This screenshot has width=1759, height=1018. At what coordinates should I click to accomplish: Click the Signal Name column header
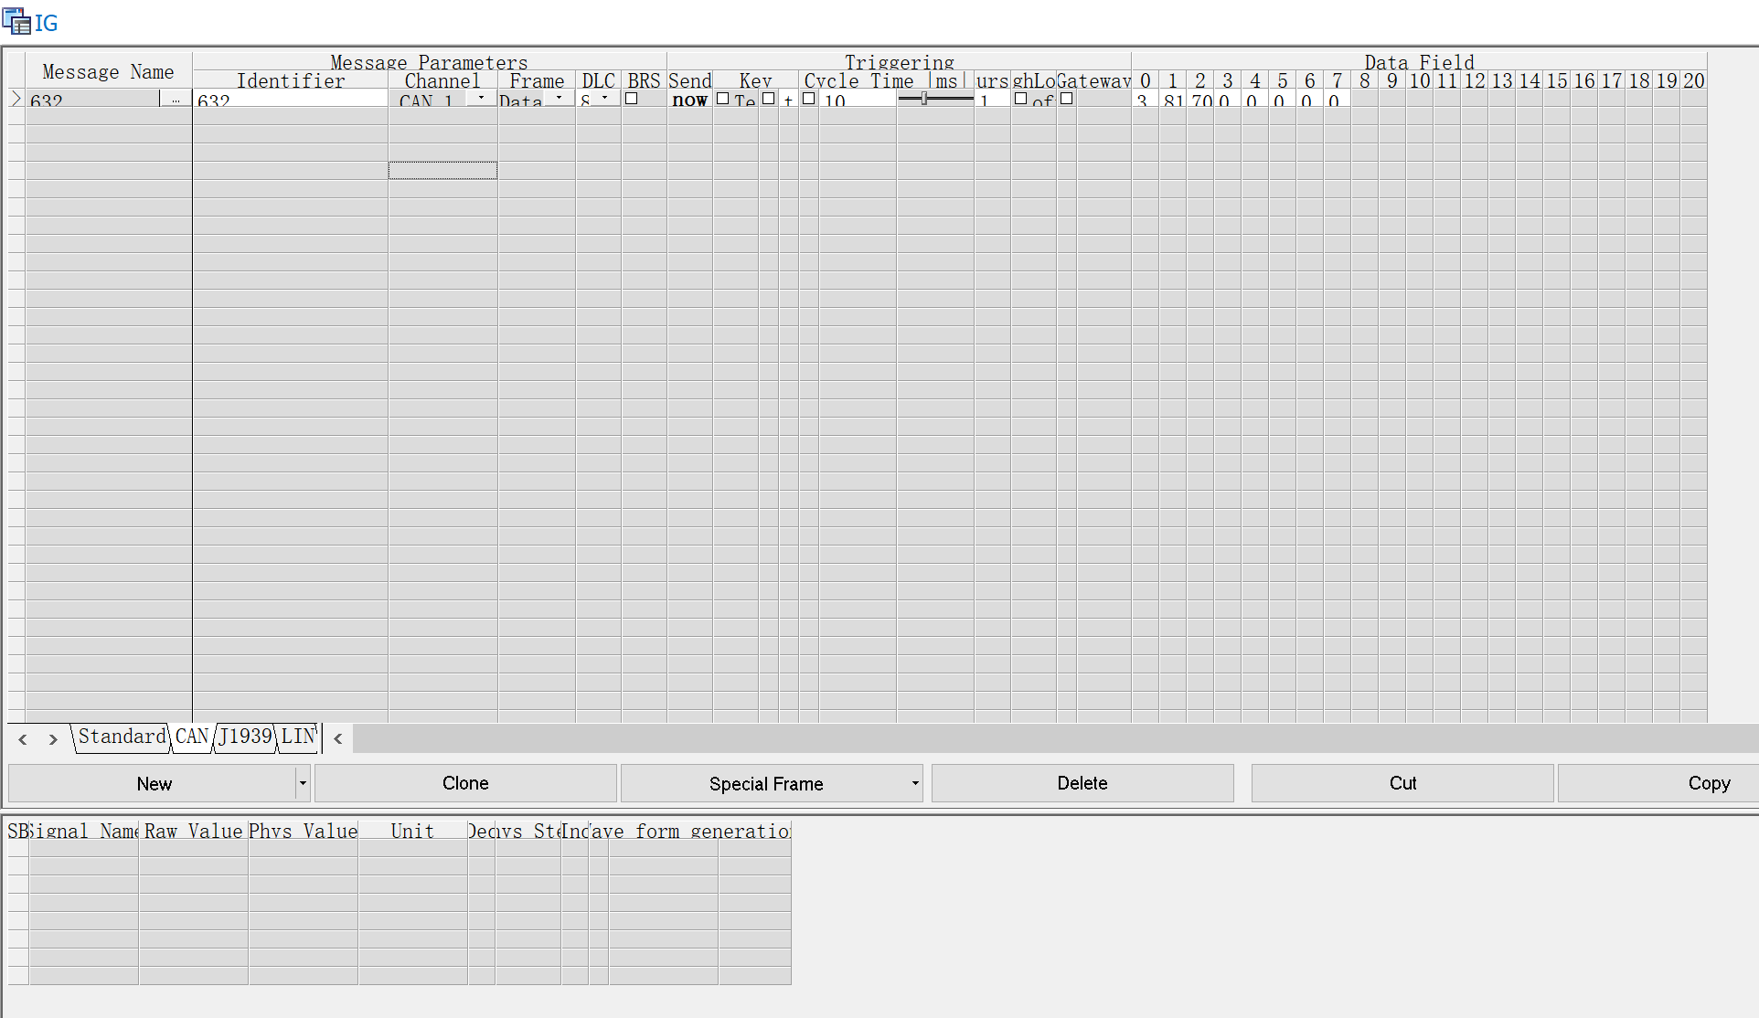[x=84, y=831]
